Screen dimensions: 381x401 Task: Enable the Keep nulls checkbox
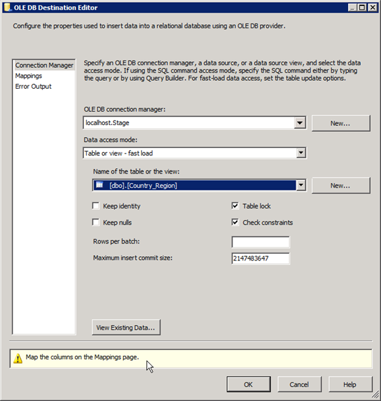tap(96, 222)
